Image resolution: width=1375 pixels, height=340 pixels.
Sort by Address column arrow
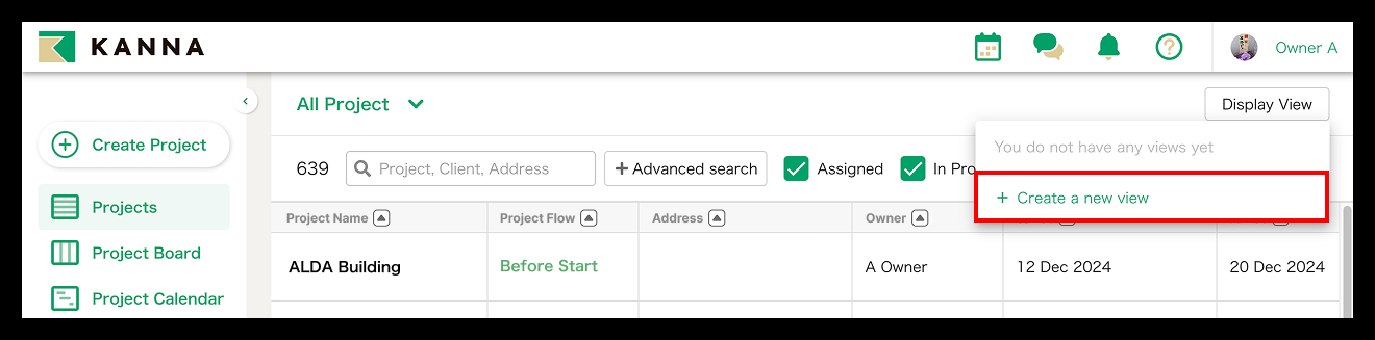716,218
